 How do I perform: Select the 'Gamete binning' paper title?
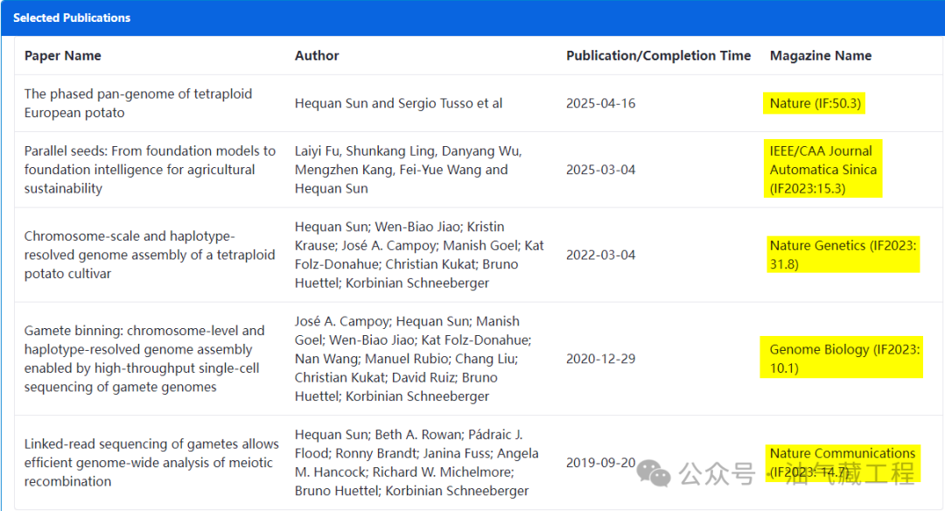(x=144, y=359)
